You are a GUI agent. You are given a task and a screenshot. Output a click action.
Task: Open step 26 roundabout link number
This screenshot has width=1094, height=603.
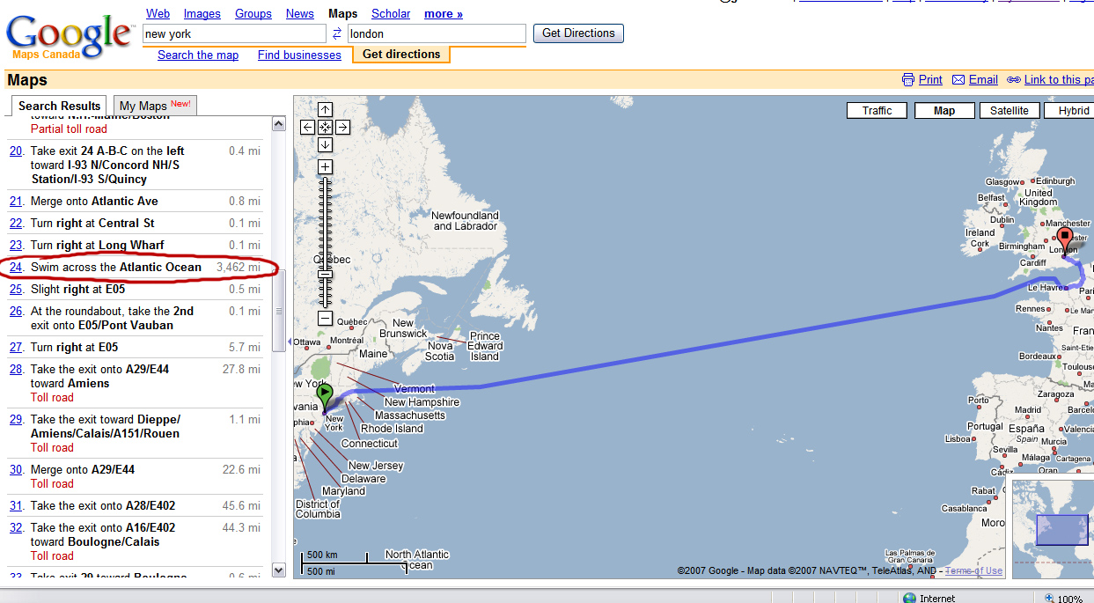click(16, 311)
